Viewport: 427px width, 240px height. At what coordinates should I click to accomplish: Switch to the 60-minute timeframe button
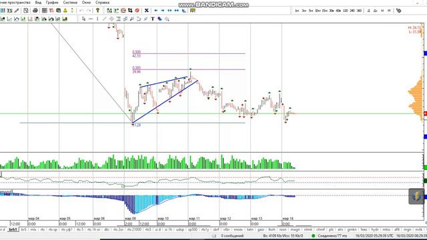tap(338, 11)
